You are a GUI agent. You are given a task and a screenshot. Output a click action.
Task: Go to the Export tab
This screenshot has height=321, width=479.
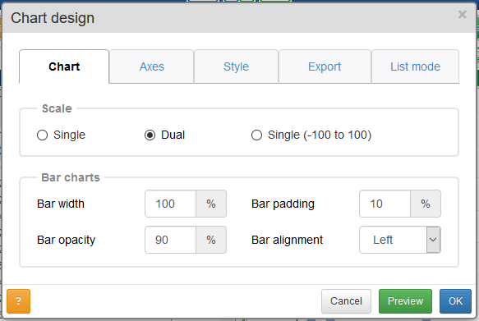pos(325,66)
